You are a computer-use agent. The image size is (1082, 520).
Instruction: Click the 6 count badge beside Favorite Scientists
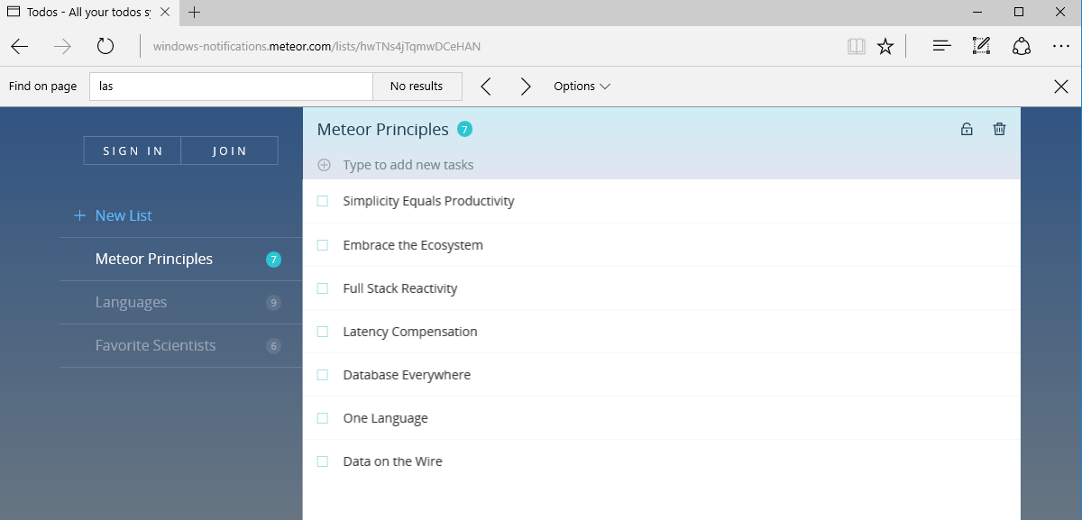(x=274, y=346)
